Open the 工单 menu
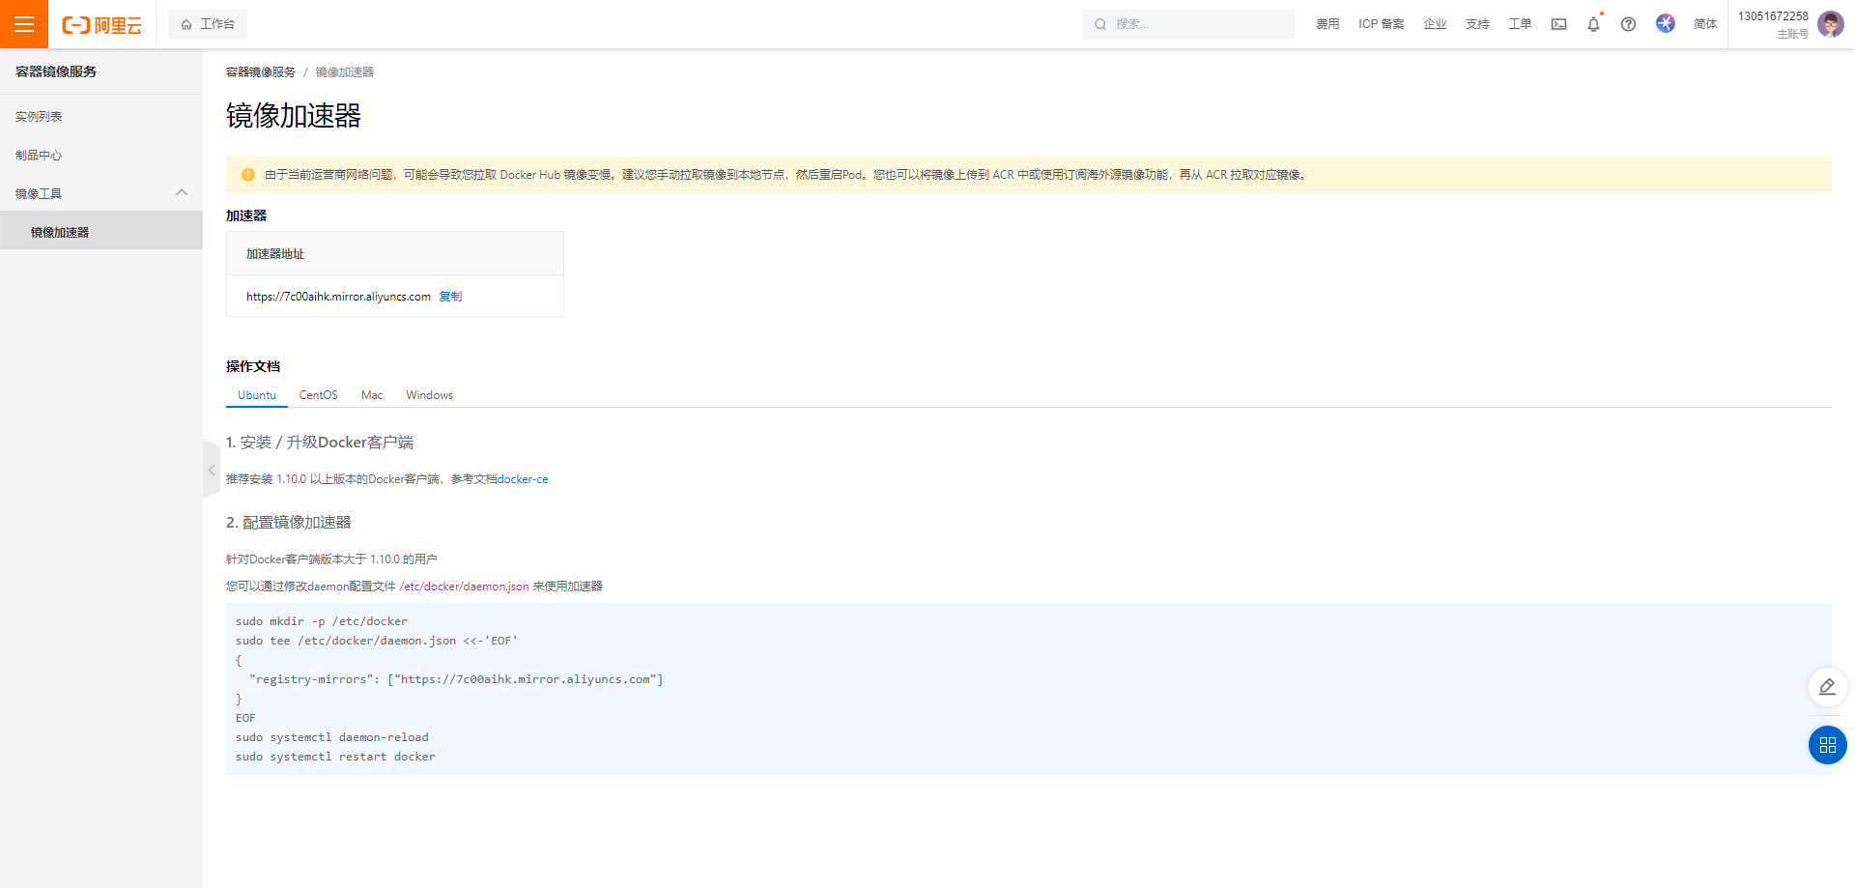 click(x=1520, y=24)
